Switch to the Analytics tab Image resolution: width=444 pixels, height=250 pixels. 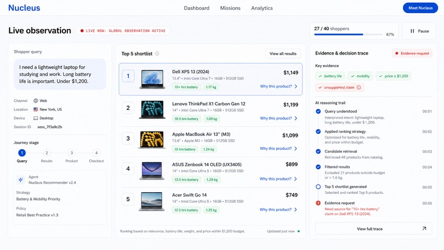tap(262, 8)
